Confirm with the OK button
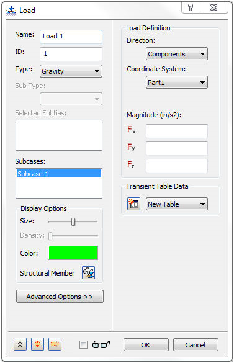Screen dimensions: 234x363 pyautogui.click(x=146, y=345)
